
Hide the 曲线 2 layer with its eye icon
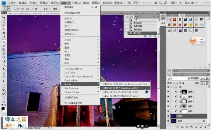(x=168, y=92)
